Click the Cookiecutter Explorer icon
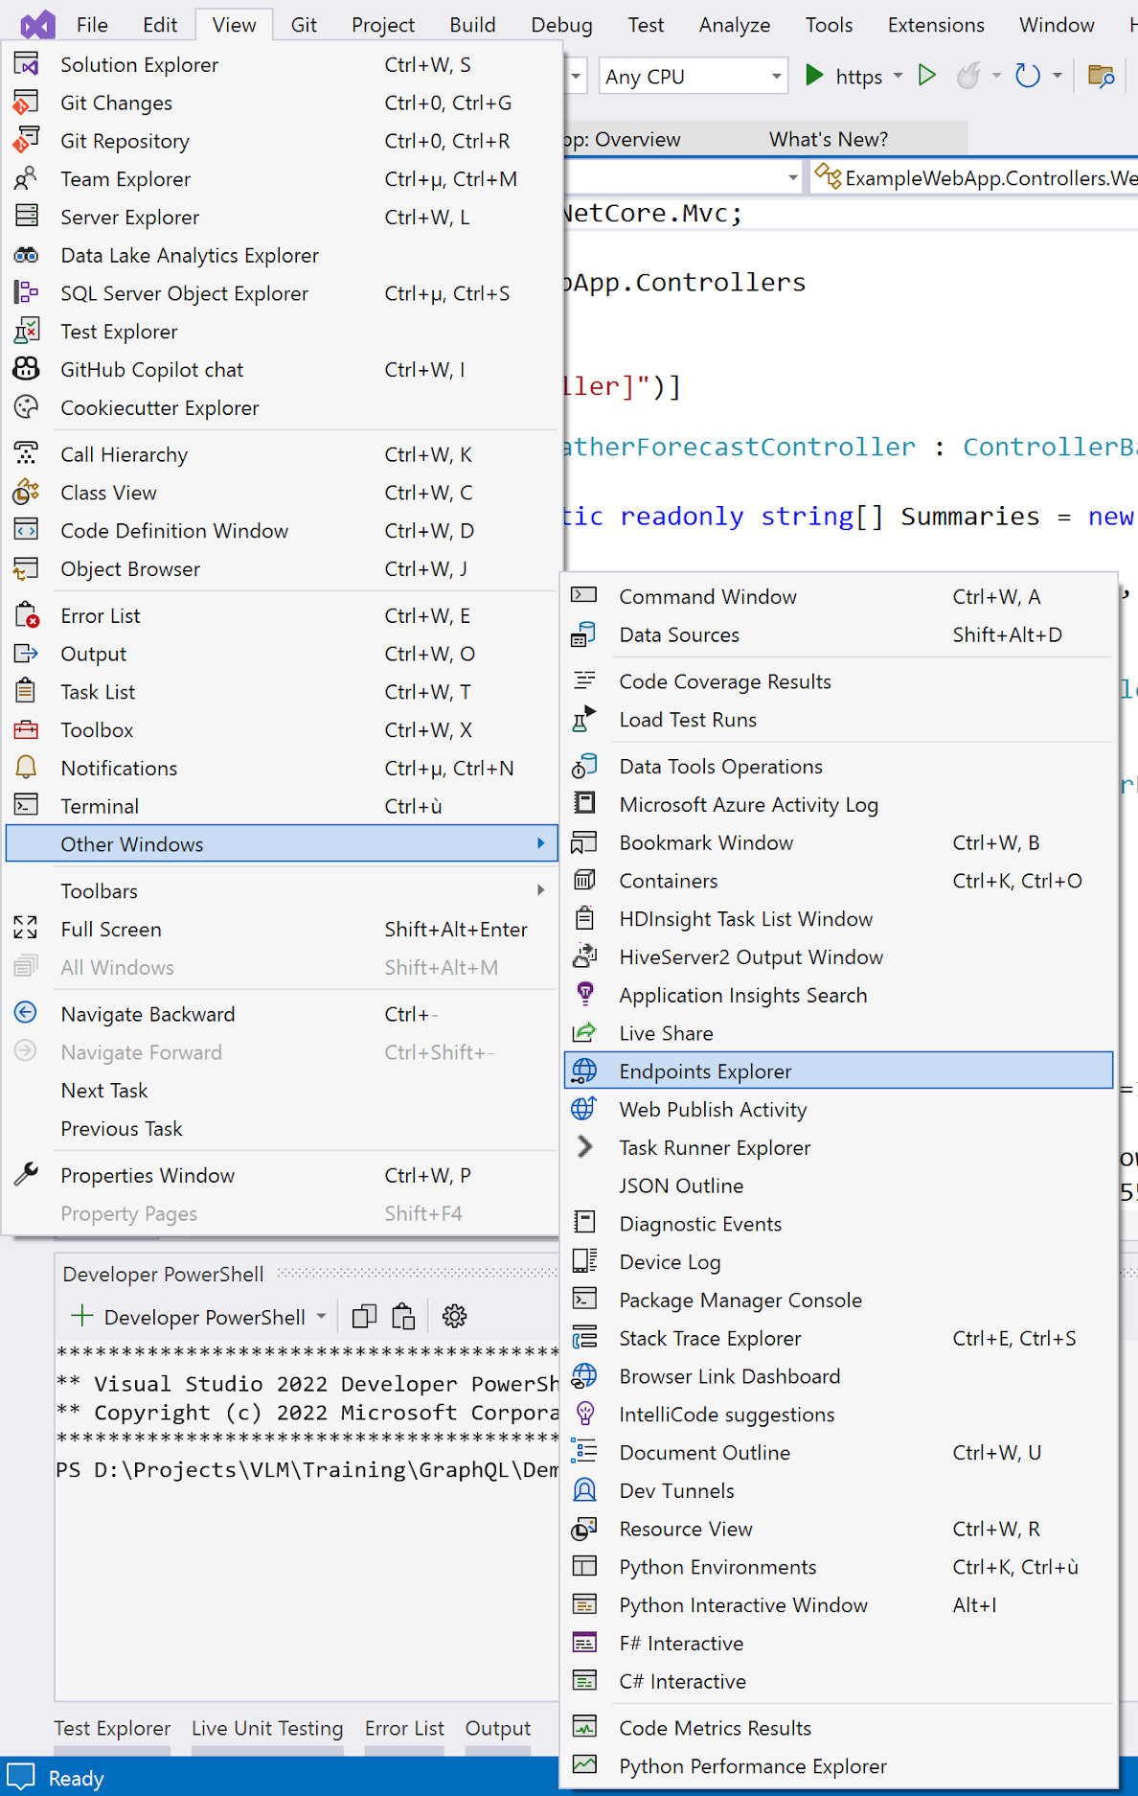1138x1796 pixels. coord(27,407)
